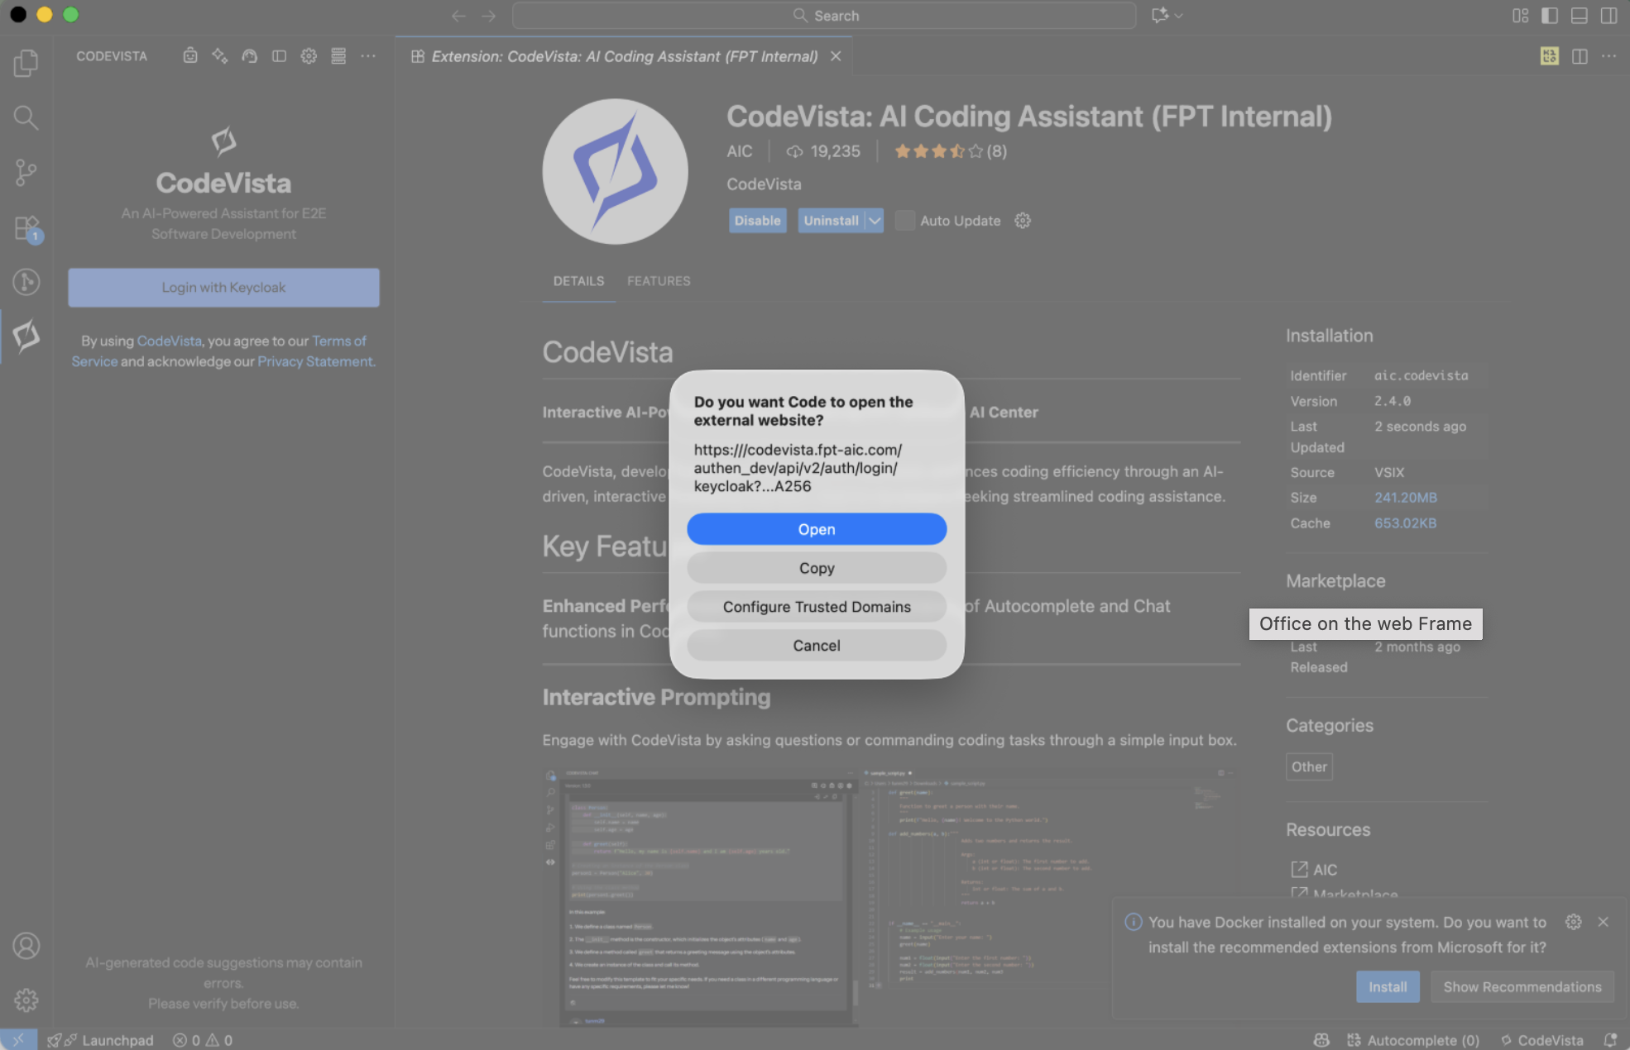The height and width of the screenshot is (1050, 1630).
Task: Open the Accounts menu icon
Action: [x=26, y=945]
